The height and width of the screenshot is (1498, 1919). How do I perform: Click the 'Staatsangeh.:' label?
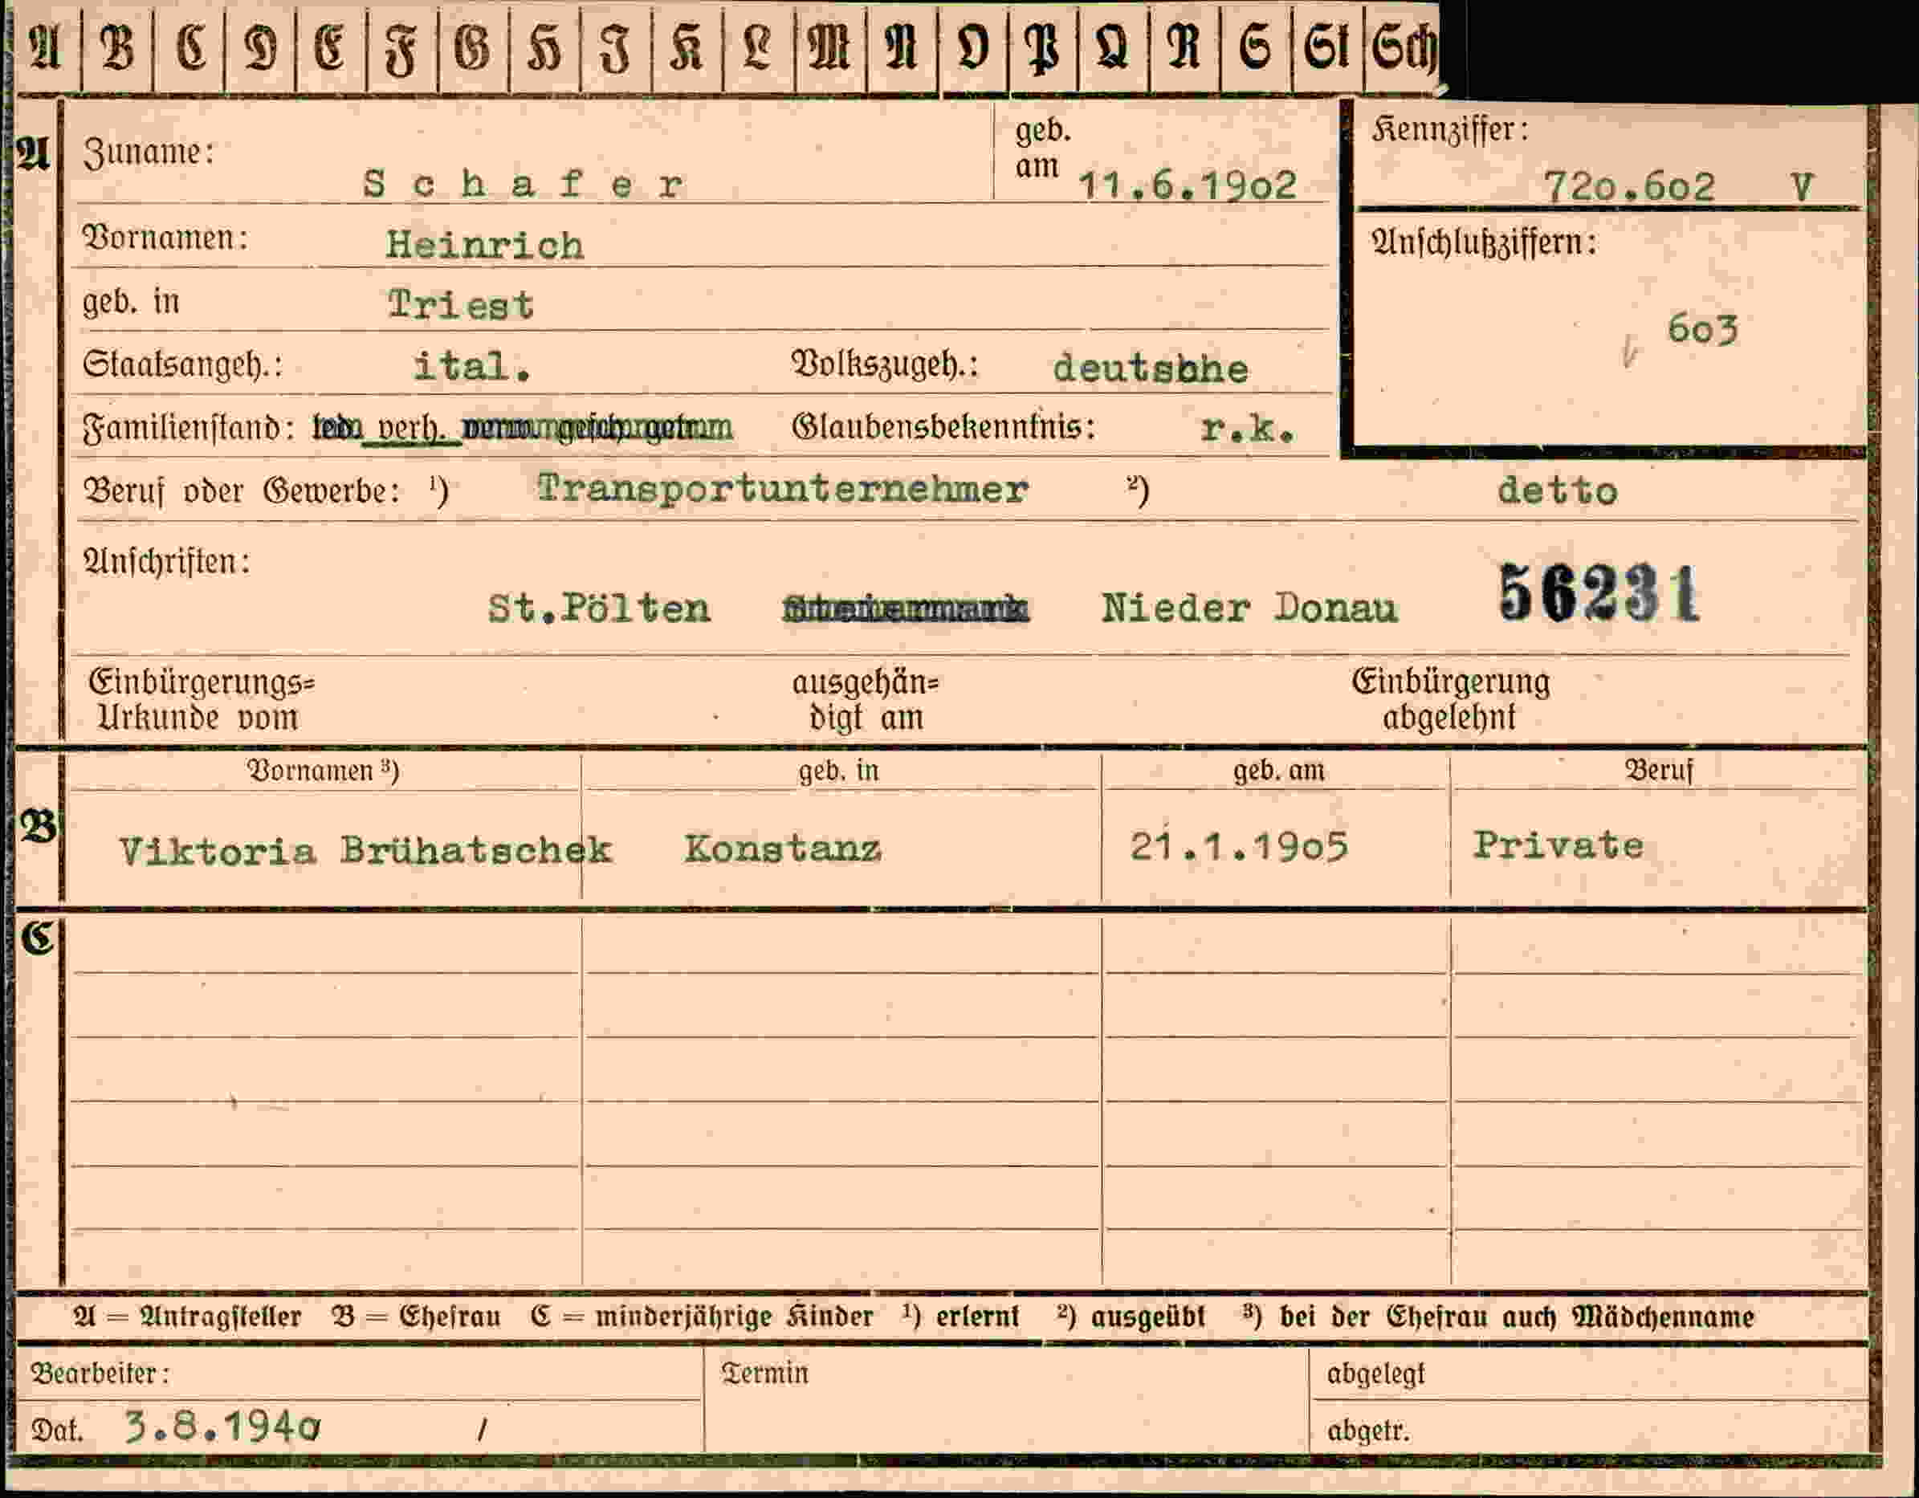coord(183,364)
